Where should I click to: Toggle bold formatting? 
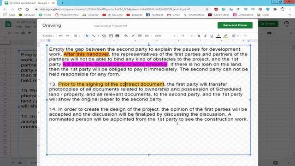coord(199,36)
